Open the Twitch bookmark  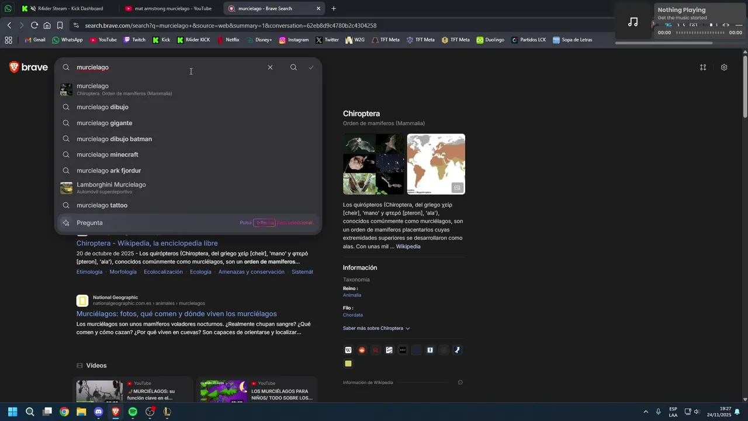(x=134, y=40)
